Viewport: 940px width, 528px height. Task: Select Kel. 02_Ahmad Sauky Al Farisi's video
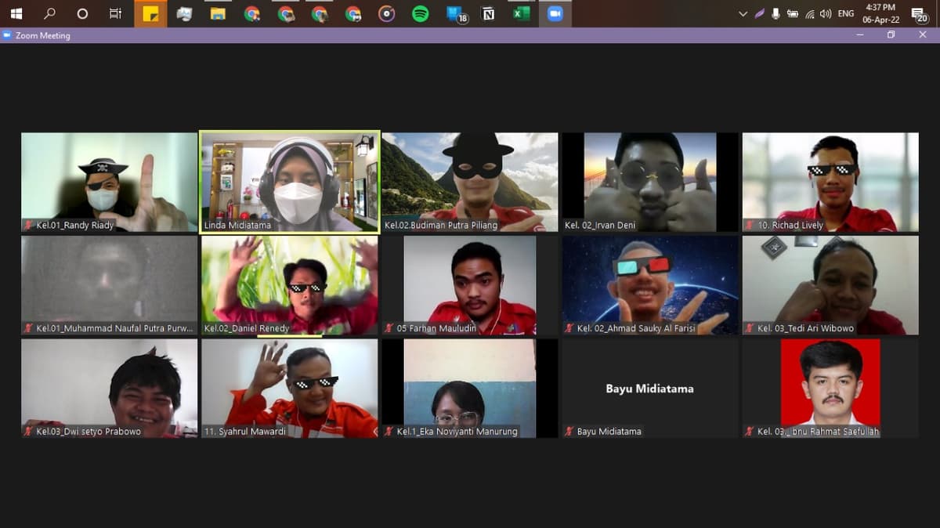tap(650, 285)
